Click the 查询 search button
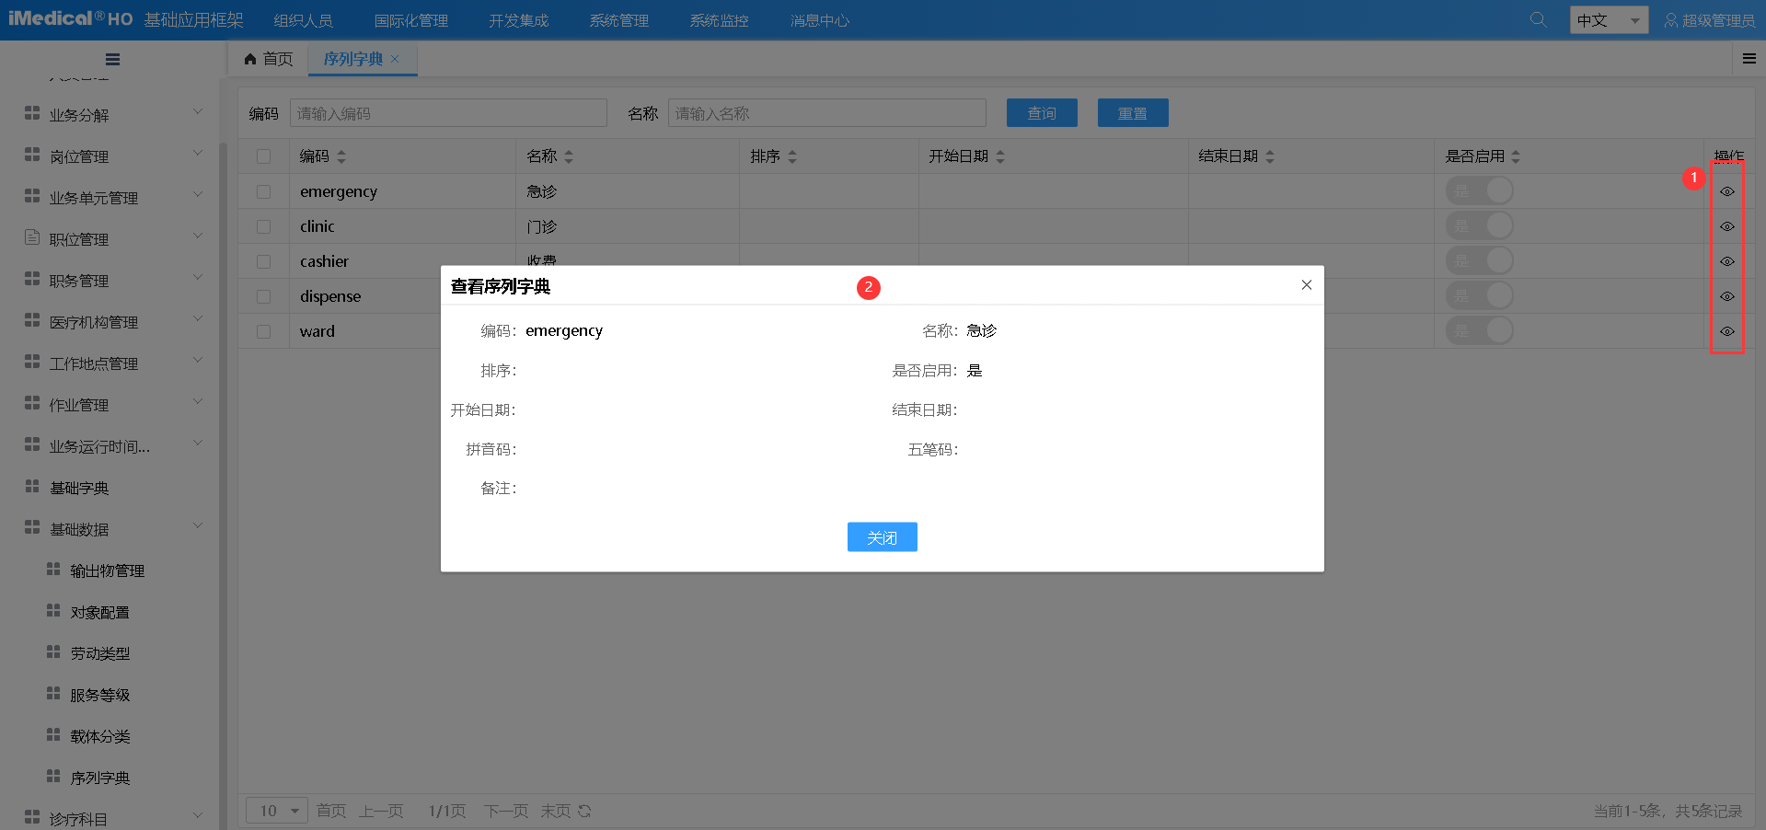Viewport: 1766px width, 830px height. click(x=1041, y=113)
